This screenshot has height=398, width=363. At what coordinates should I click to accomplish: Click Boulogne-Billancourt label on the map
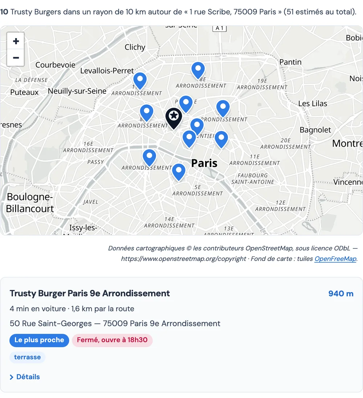30,203
